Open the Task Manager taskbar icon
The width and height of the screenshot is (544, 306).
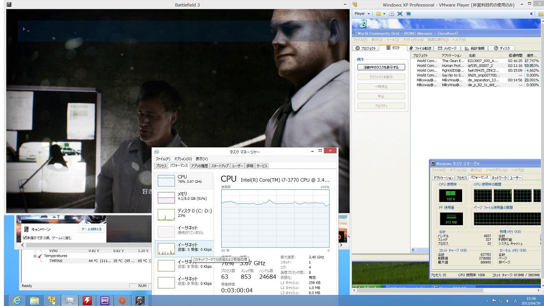coord(69,301)
